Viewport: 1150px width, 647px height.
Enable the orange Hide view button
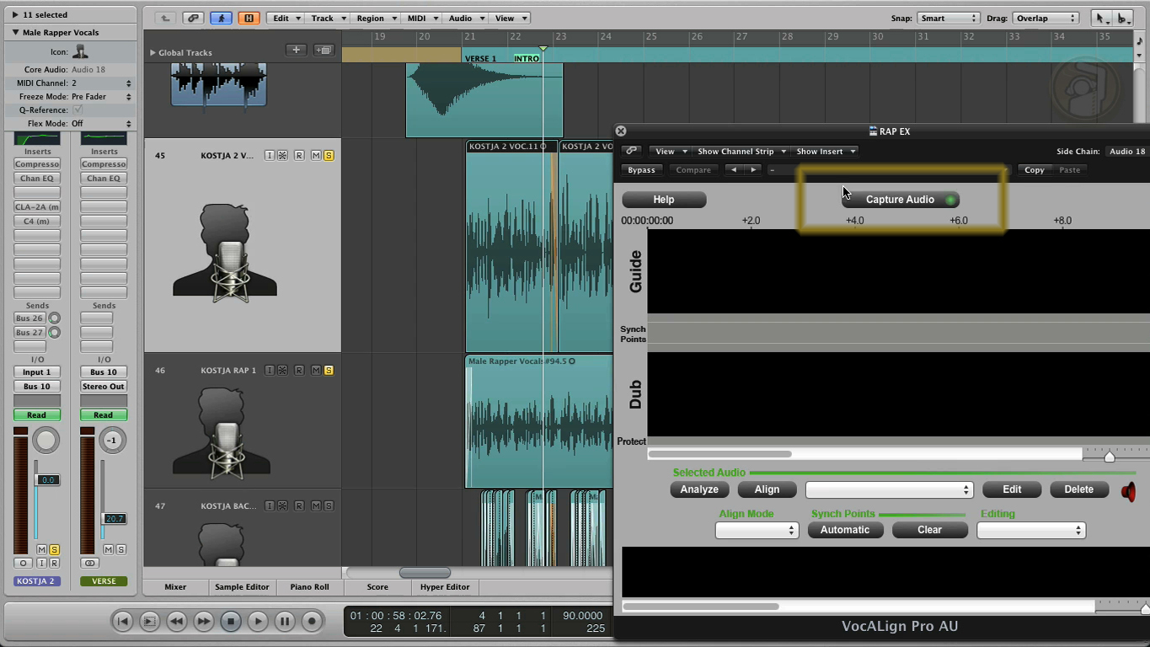249,18
